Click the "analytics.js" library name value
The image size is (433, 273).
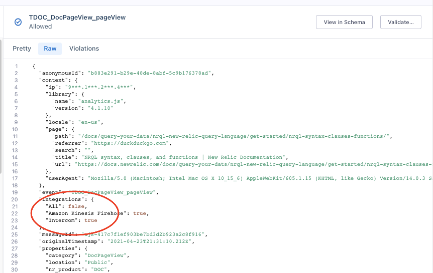click(101, 101)
